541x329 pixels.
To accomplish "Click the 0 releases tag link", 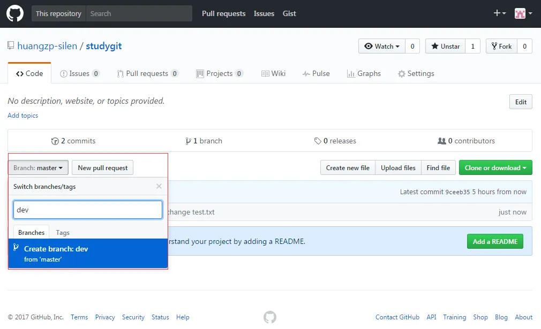I will click(335, 141).
